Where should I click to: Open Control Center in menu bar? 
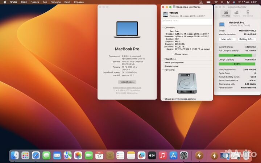pos(228,2)
